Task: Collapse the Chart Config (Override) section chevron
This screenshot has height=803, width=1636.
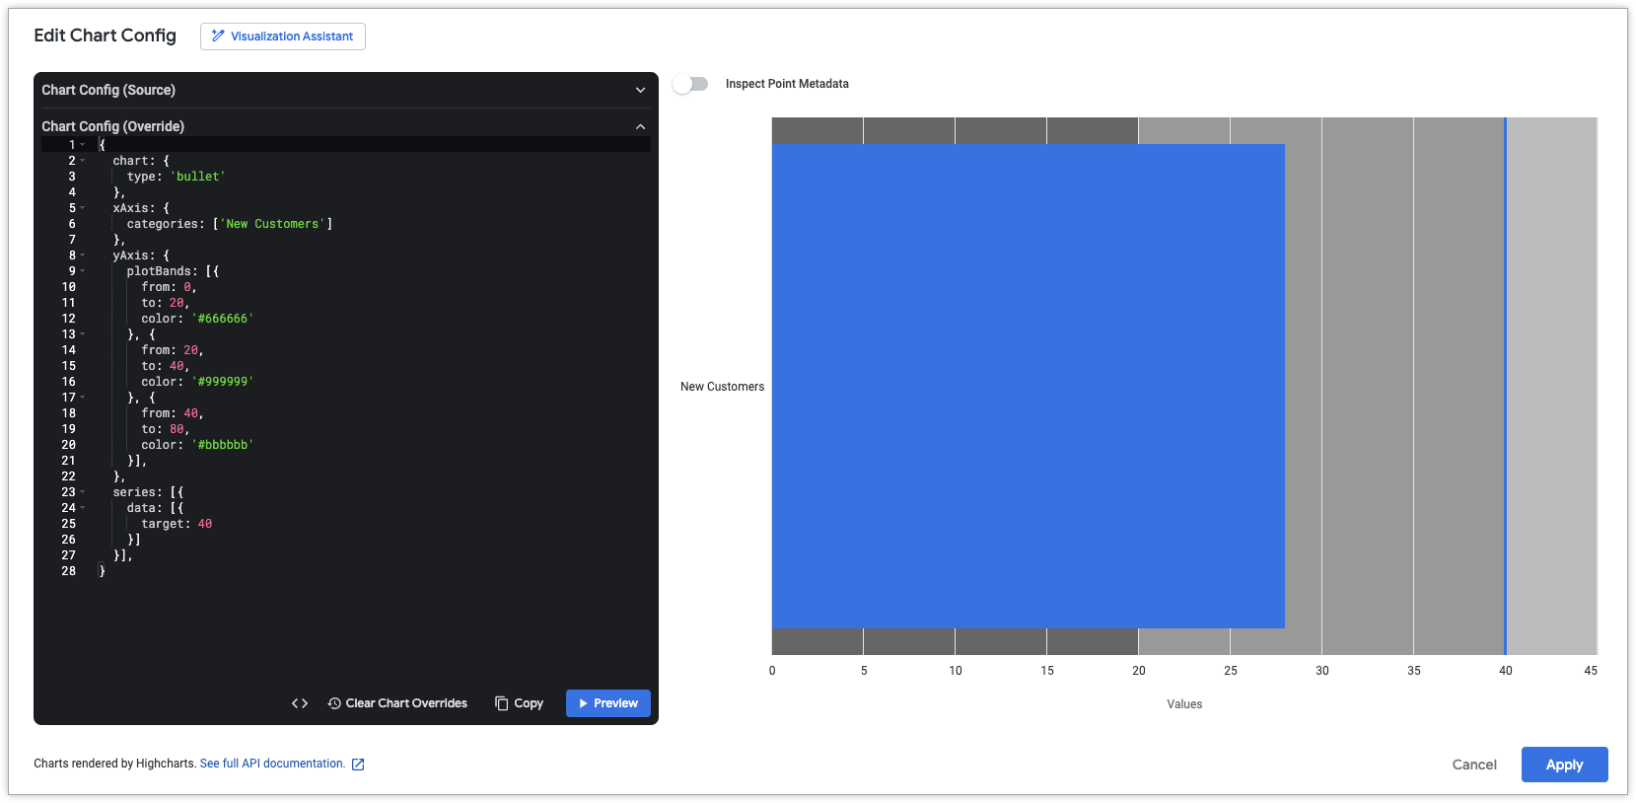Action: [640, 126]
